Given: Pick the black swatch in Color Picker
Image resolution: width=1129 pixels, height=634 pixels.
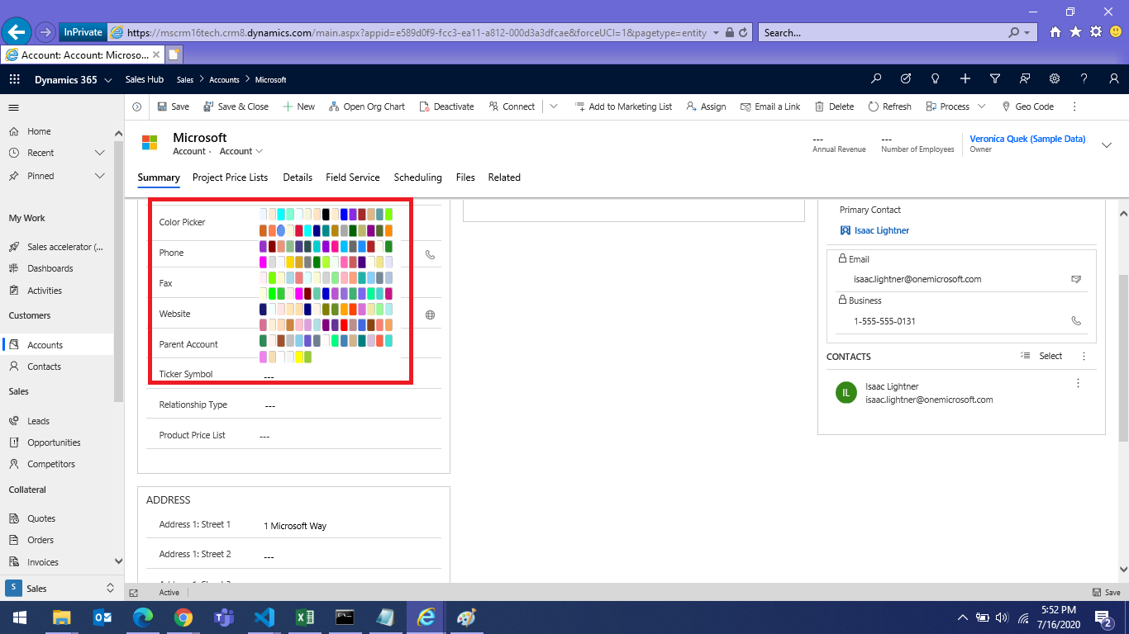Looking at the screenshot, I should (326, 215).
